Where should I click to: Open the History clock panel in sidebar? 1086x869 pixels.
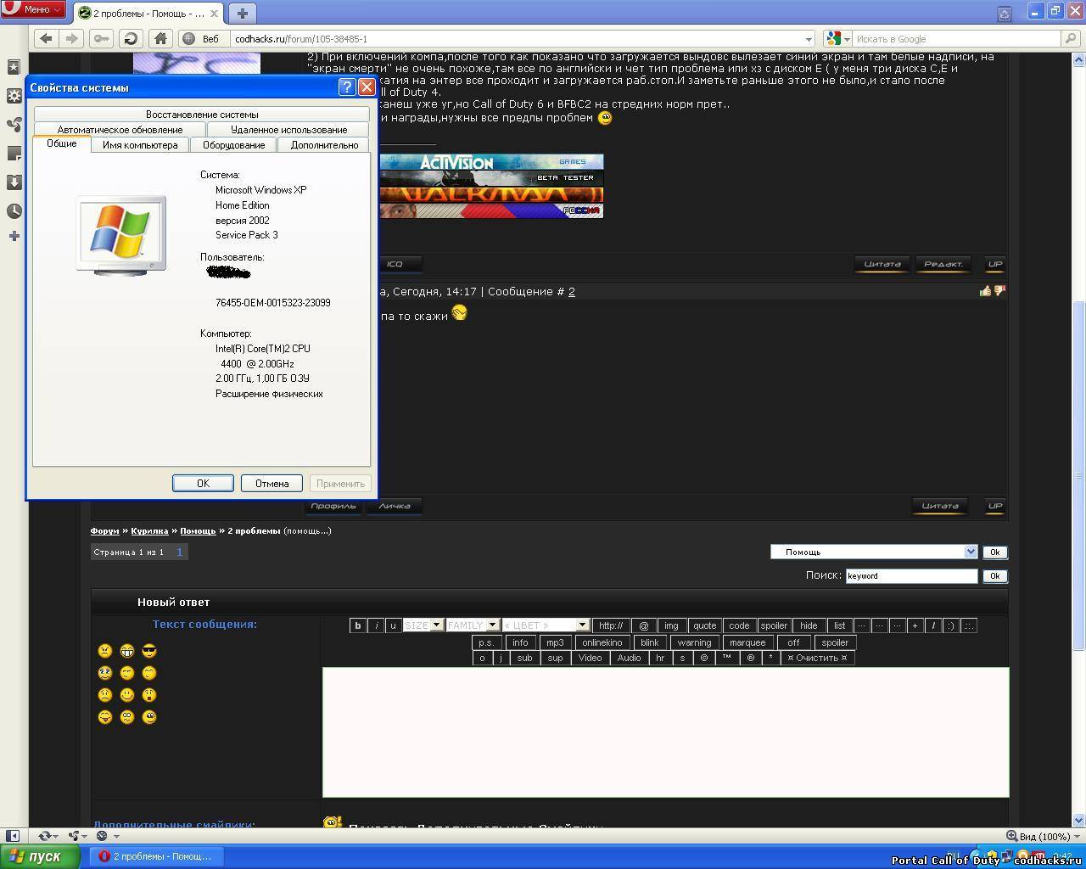click(x=14, y=211)
